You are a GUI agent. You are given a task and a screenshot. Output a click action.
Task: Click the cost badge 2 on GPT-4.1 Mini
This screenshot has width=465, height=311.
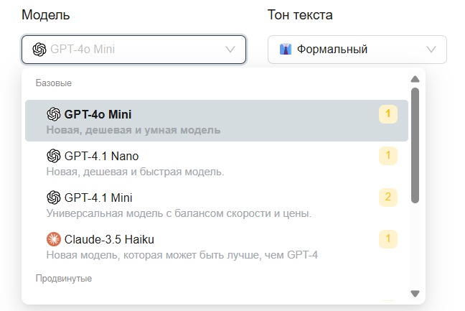[388, 197]
